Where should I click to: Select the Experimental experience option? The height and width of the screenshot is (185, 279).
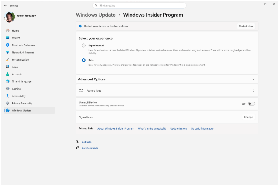(x=84, y=45)
